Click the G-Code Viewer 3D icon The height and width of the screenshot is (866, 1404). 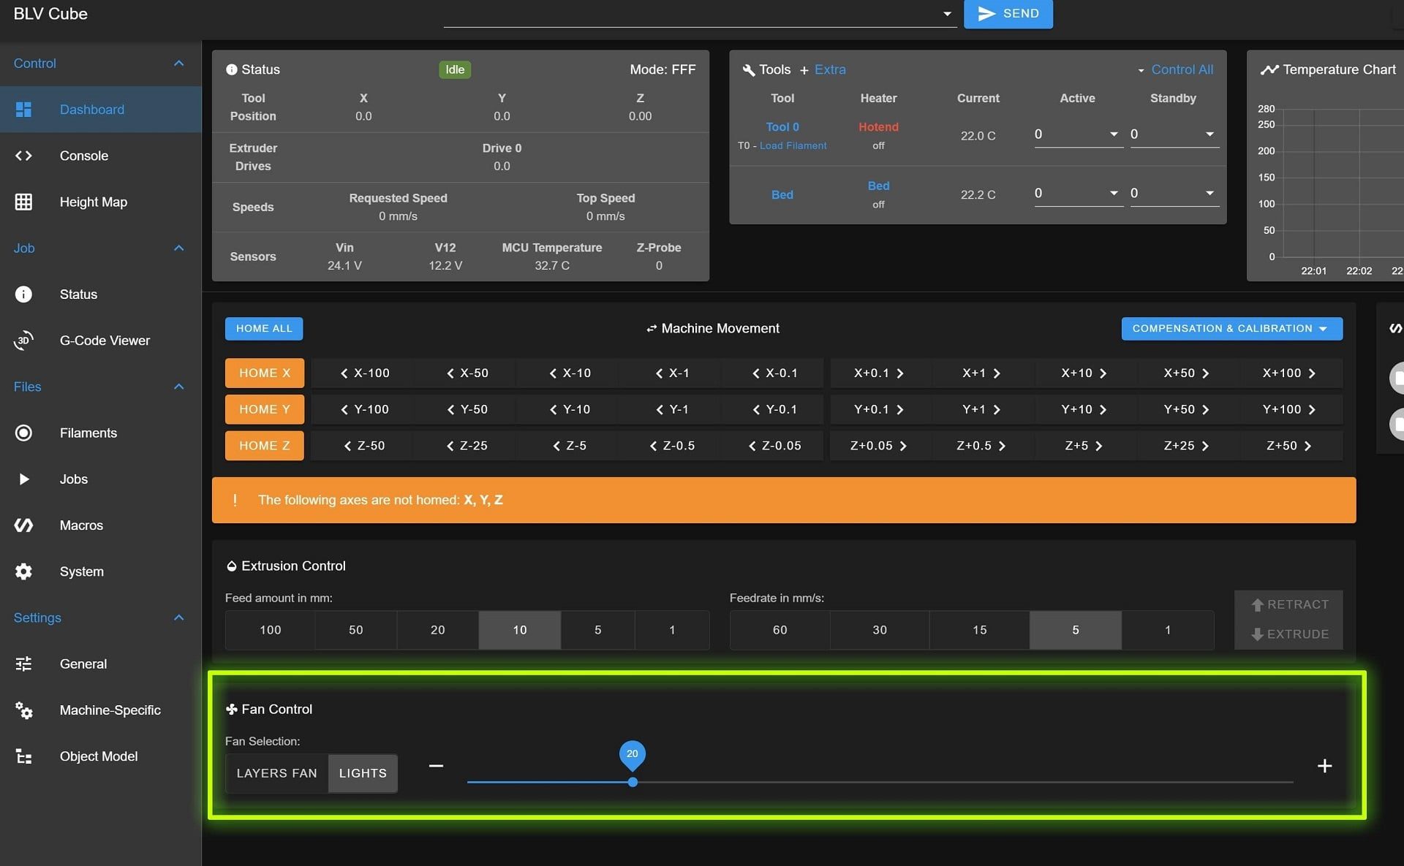tap(23, 341)
